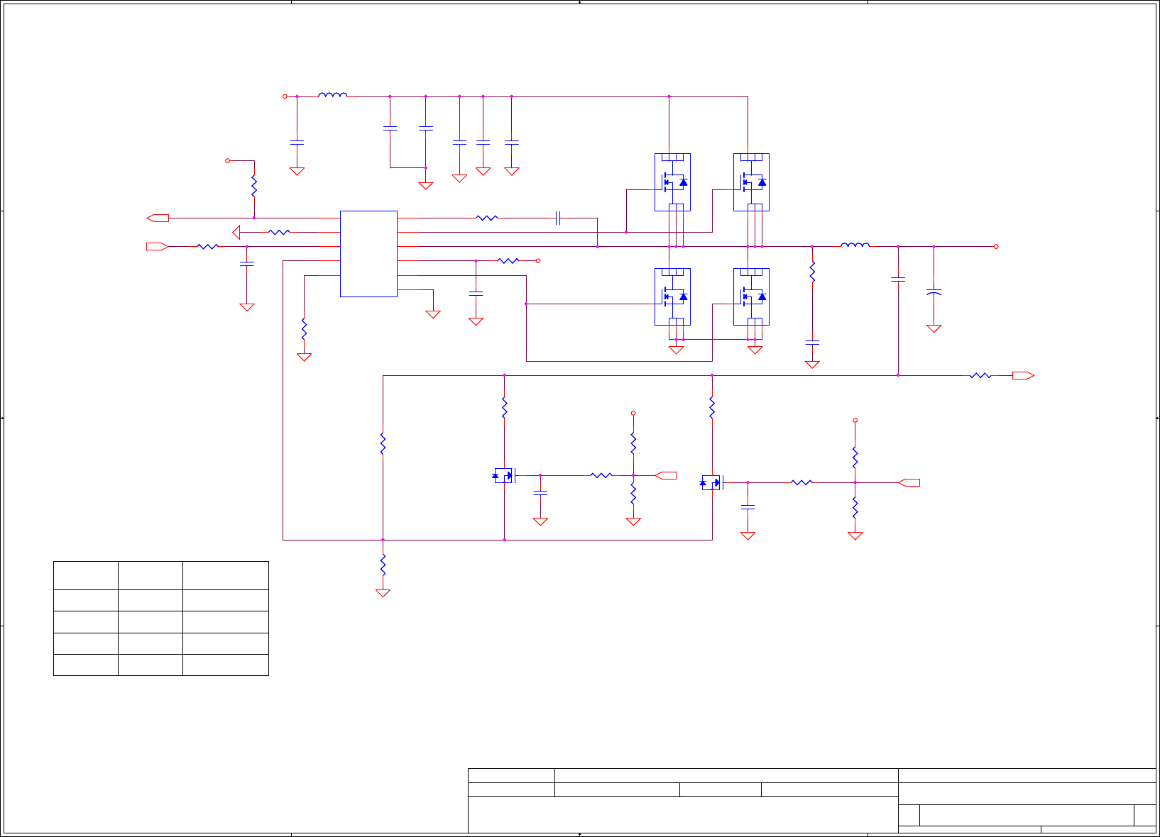Select the right small signal MOSFET

point(711,482)
